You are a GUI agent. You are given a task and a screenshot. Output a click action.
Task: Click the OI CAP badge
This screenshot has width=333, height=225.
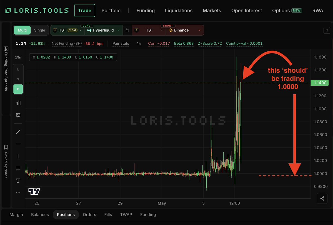[72, 30]
